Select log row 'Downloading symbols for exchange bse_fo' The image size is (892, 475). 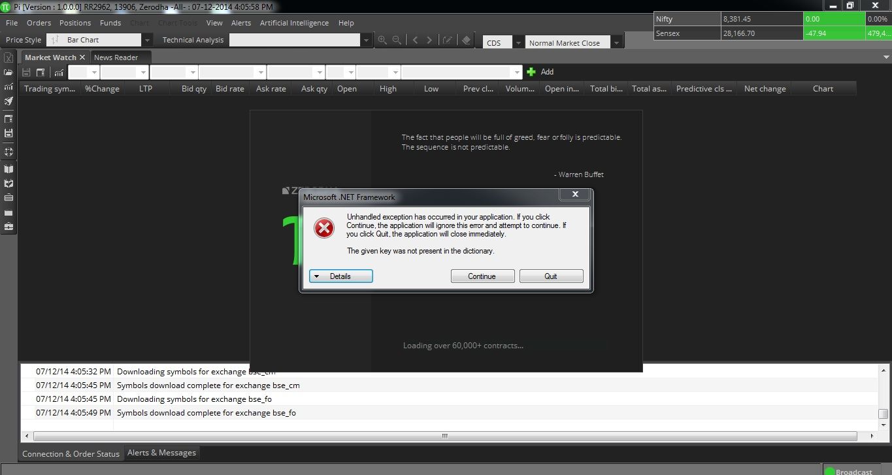(450, 399)
